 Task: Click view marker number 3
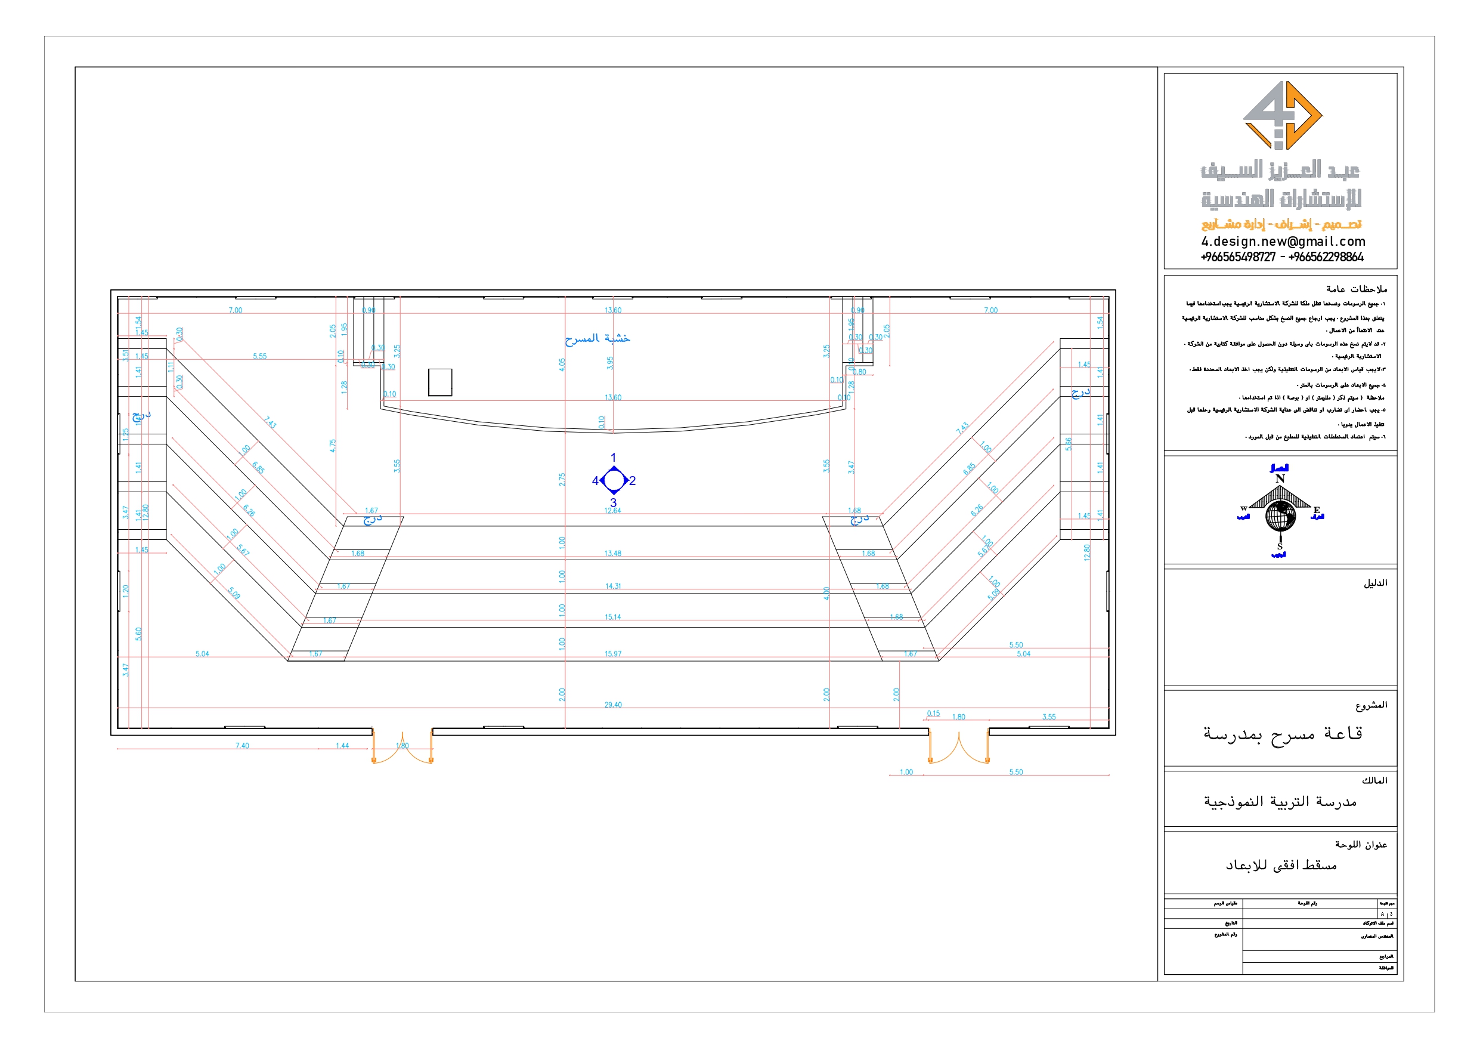613,502
